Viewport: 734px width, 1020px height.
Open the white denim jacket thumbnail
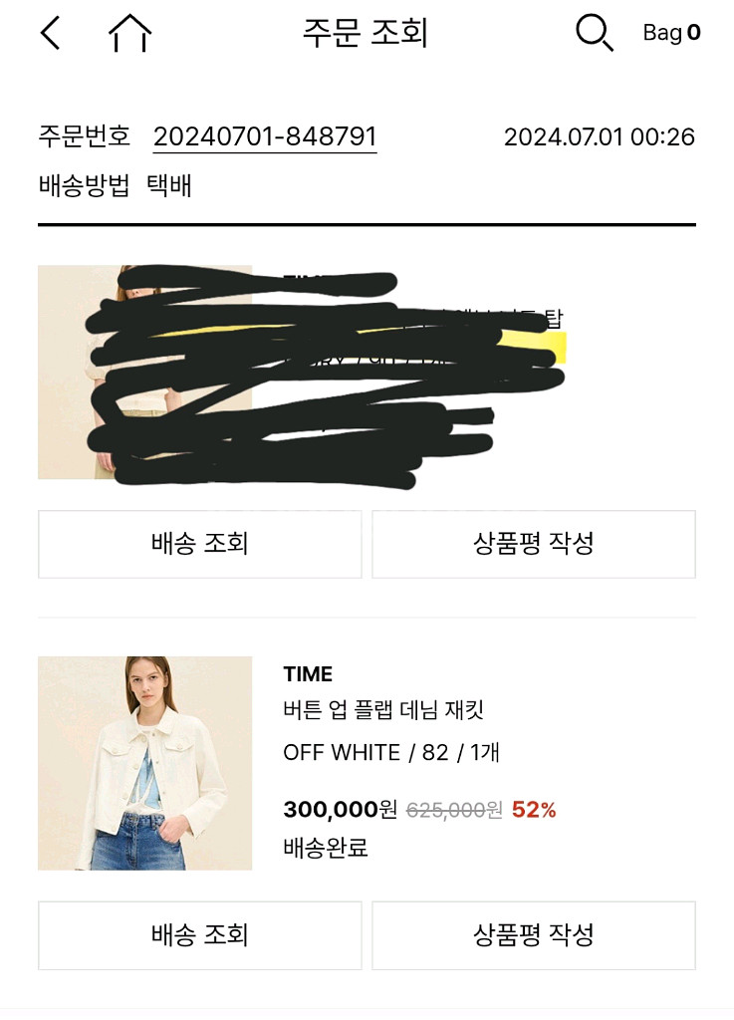pyautogui.click(x=144, y=763)
